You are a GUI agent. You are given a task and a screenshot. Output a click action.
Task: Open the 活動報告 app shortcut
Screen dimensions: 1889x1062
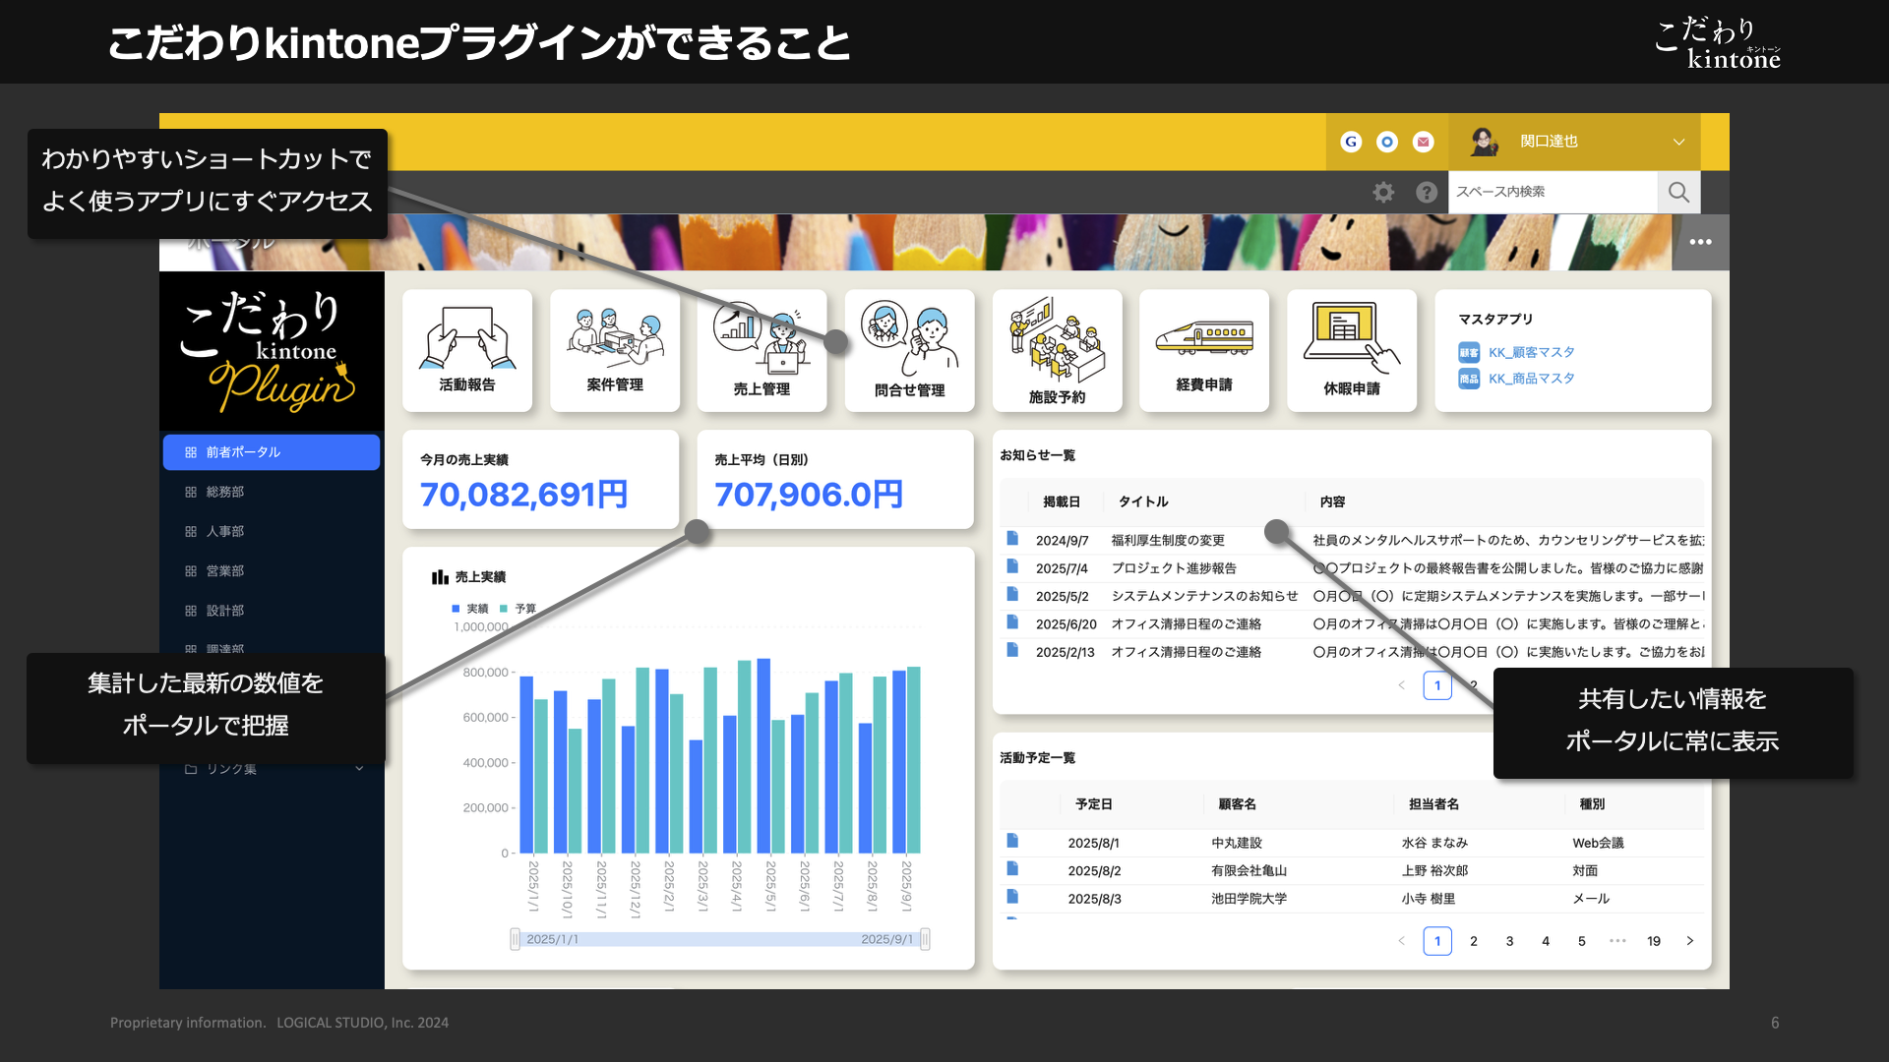467,350
